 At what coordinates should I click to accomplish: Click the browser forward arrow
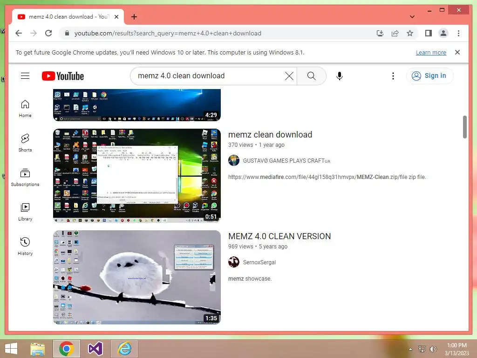34,33
